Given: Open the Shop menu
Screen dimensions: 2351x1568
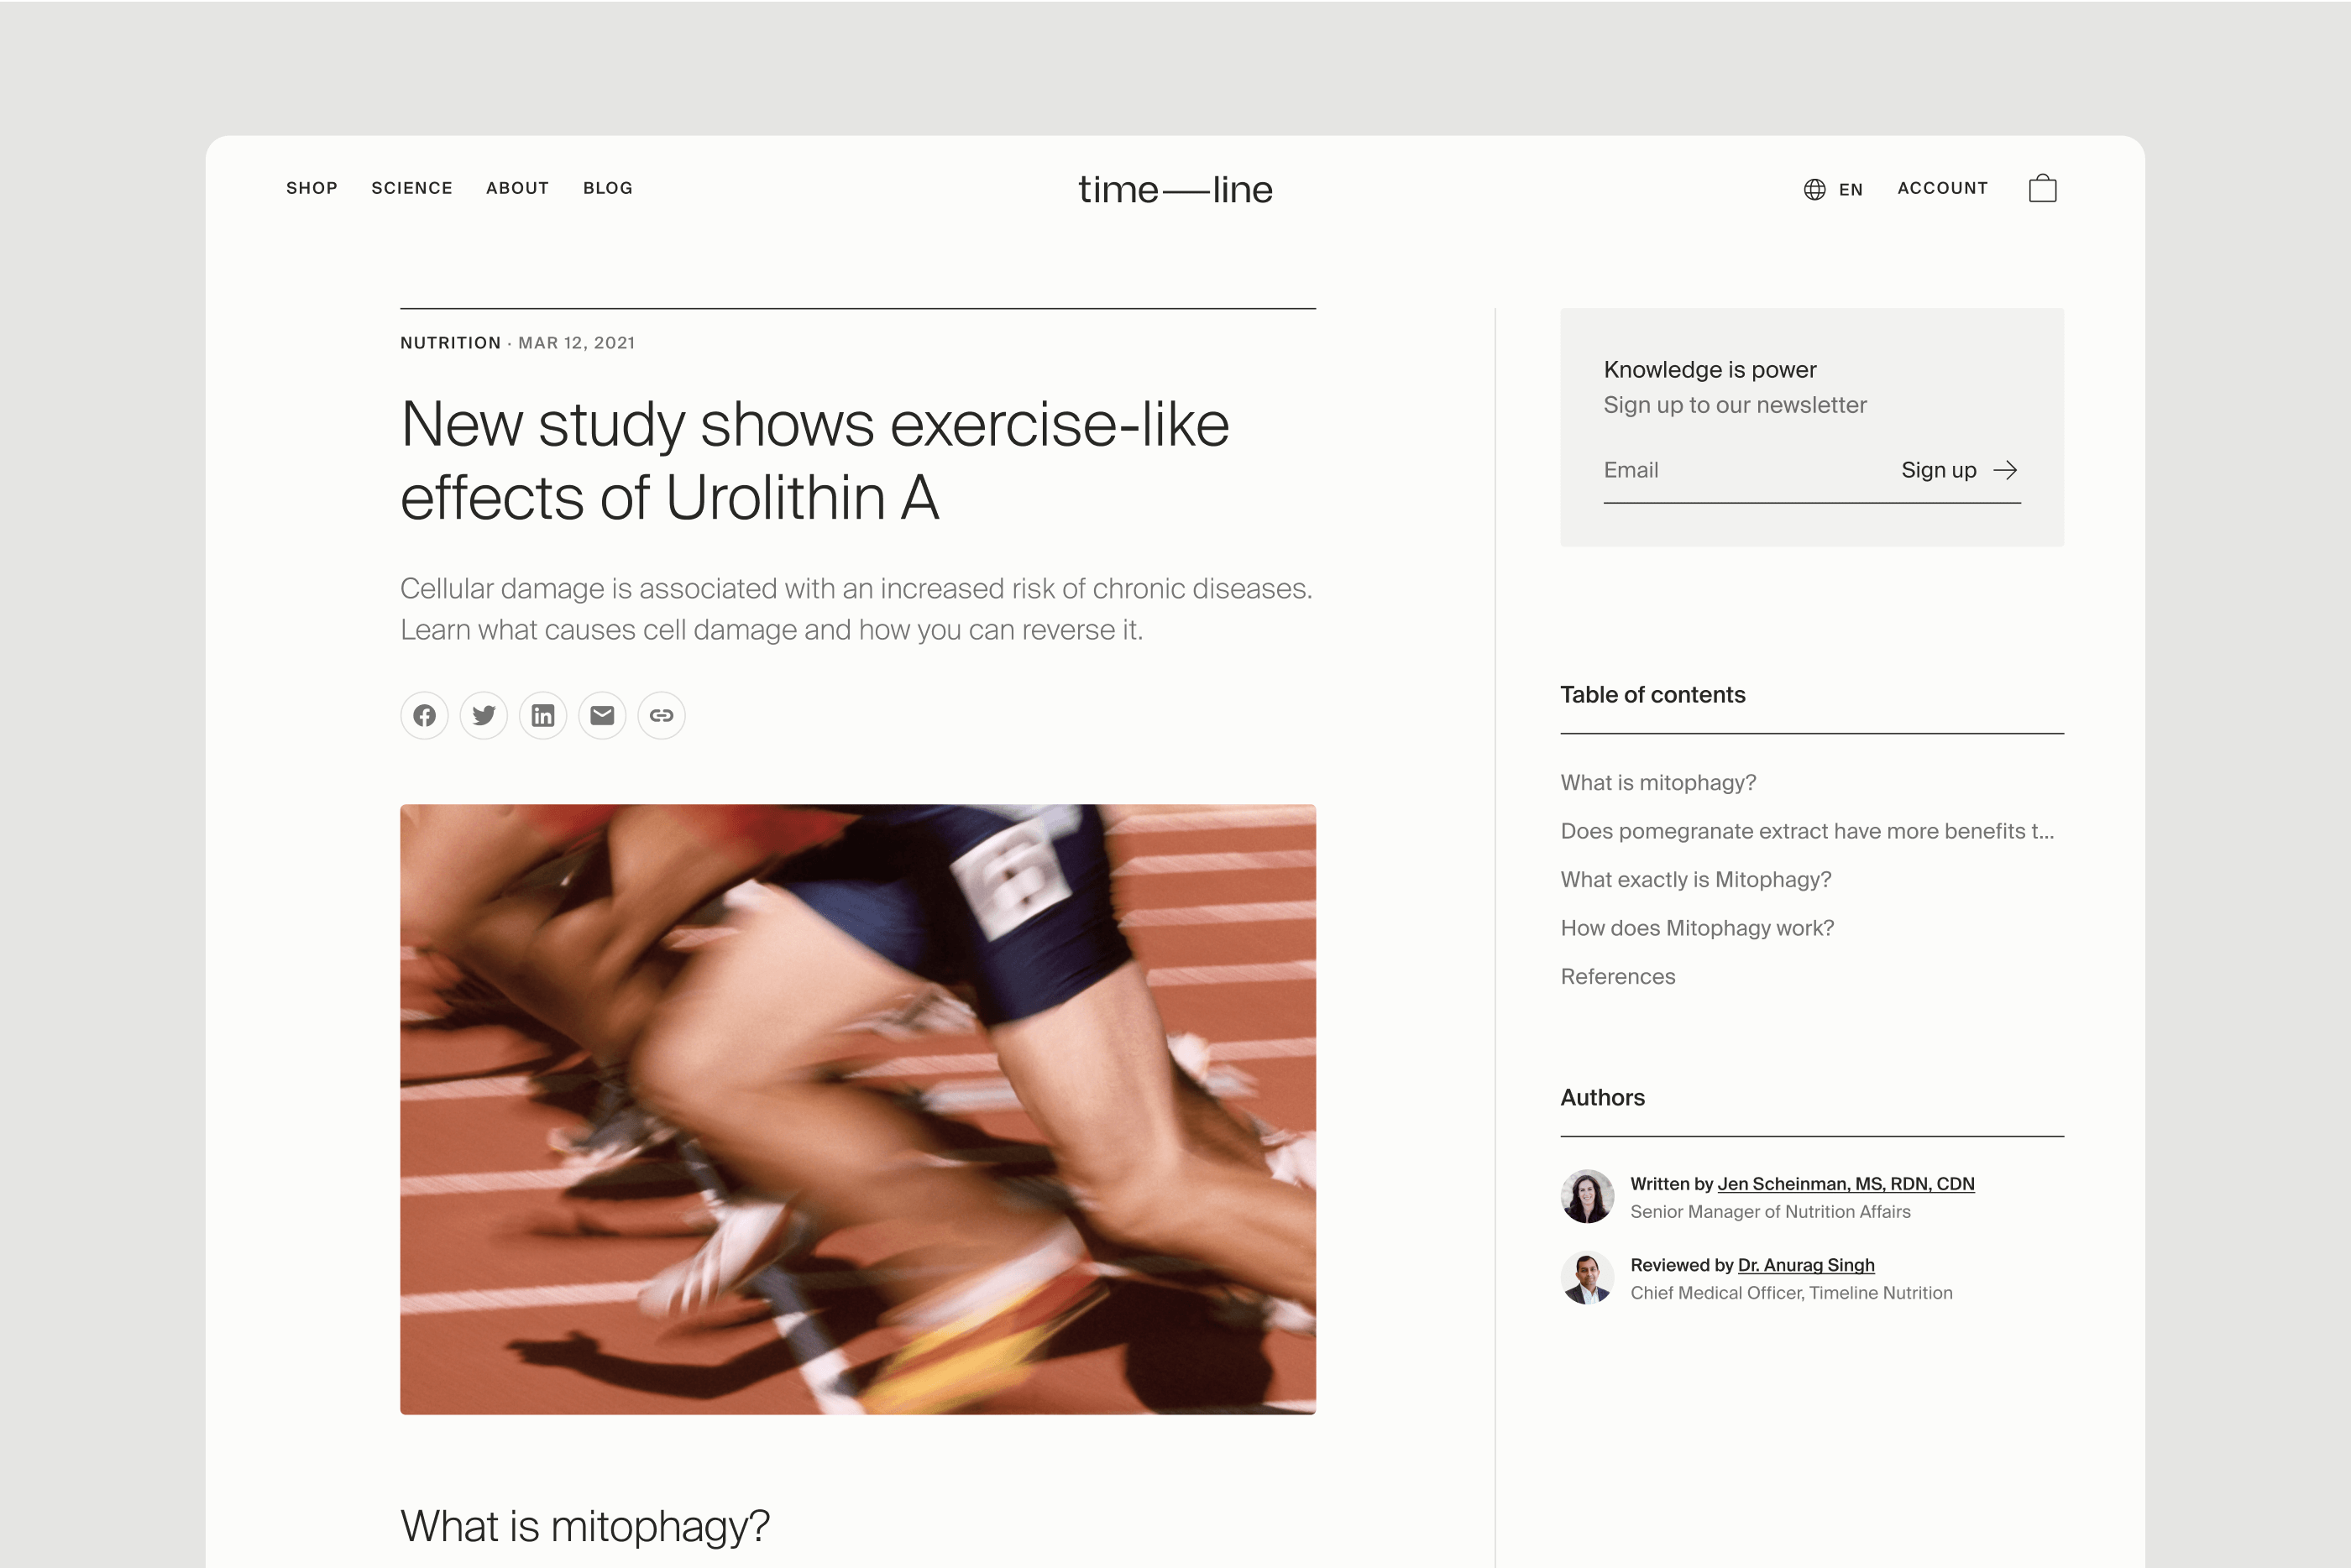Looking at the screenshot, I should (312, 188).
